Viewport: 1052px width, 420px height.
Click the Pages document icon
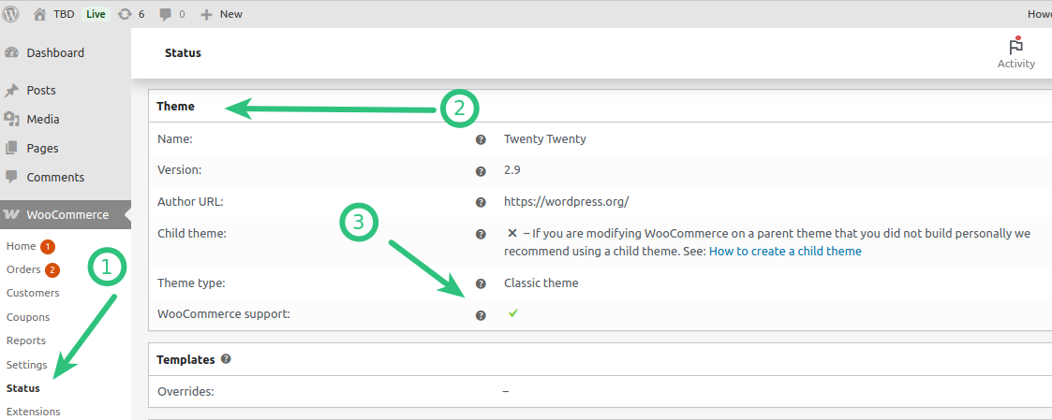click(x=11, y=148)
